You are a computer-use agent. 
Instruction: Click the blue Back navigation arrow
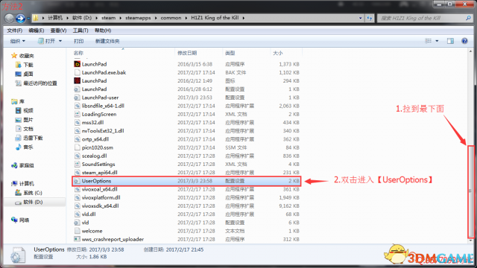(x=20, y=18)
